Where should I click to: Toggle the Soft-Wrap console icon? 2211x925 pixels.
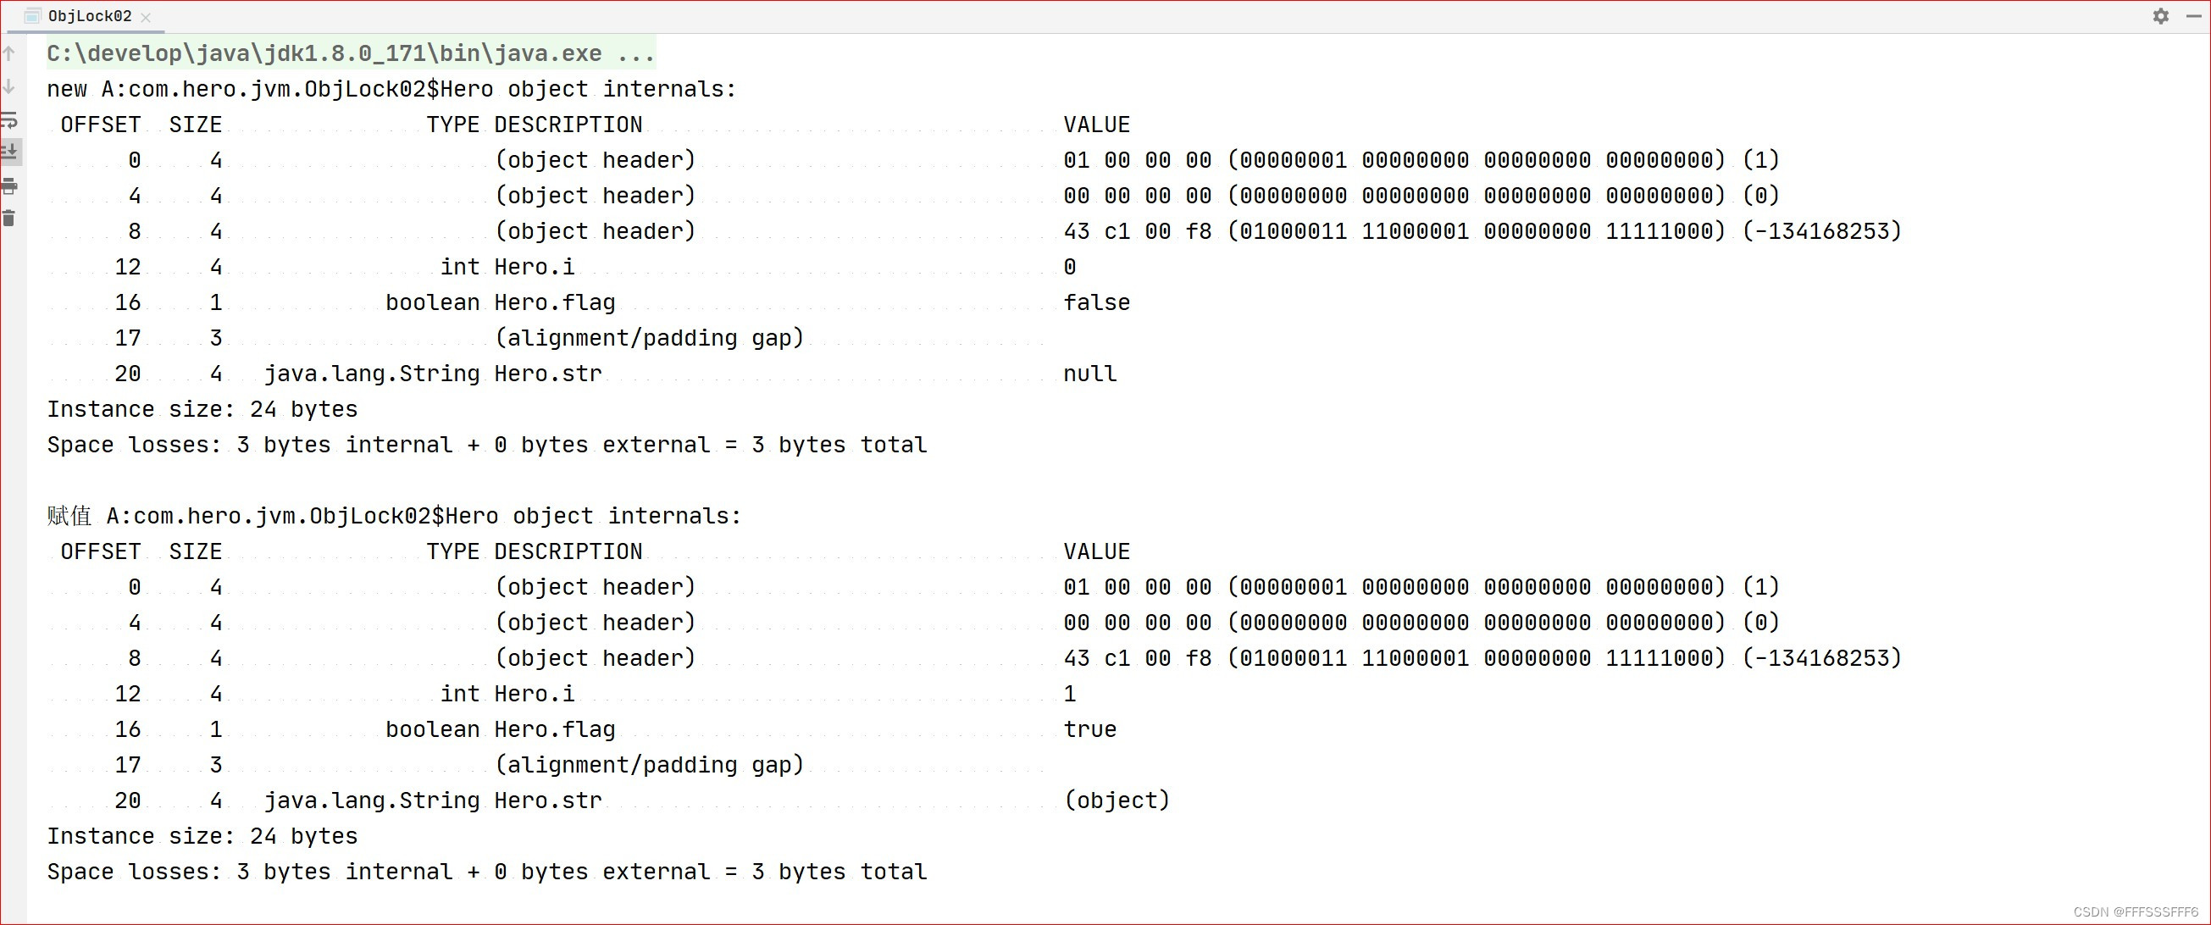pos(9,120)
